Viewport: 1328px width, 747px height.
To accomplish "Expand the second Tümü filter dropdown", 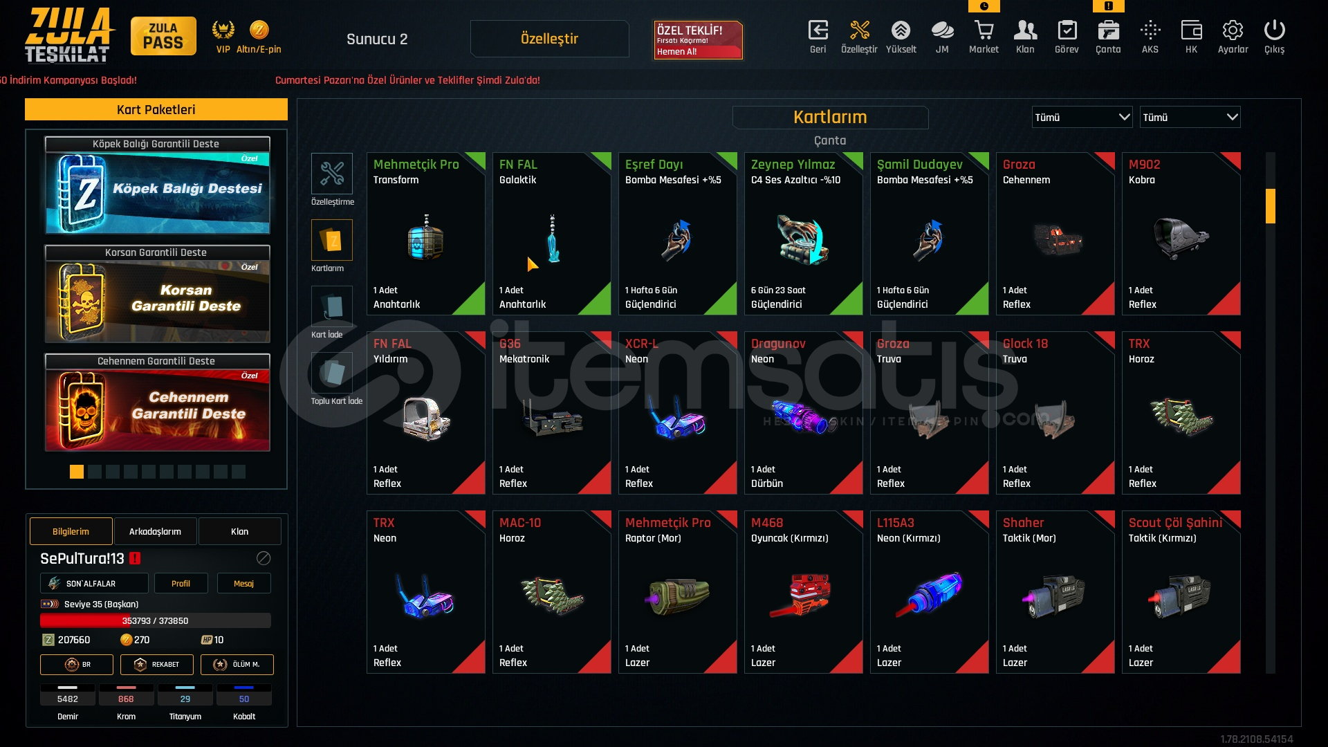I will click(1190, 117).
